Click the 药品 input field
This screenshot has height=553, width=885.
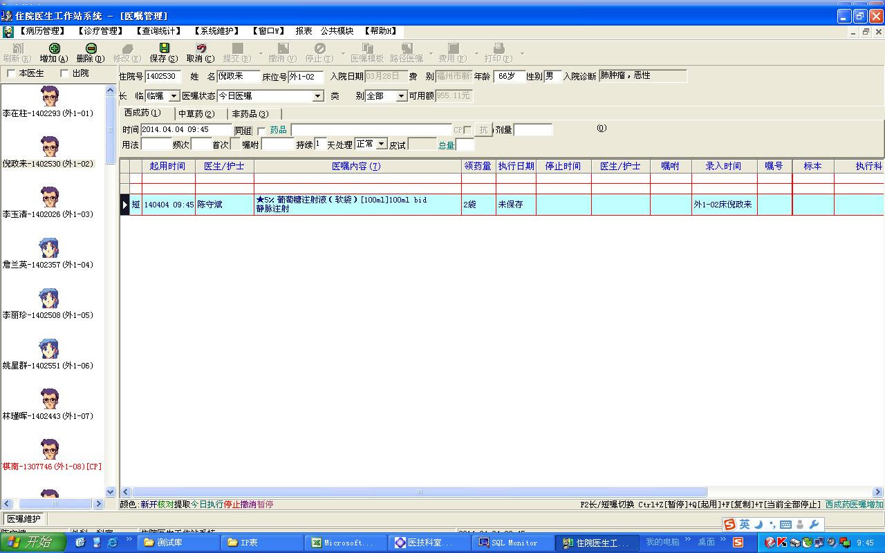371,130
